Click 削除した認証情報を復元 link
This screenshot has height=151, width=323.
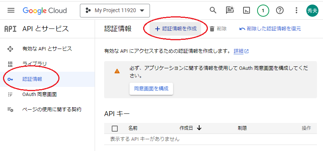coord(270,29)
